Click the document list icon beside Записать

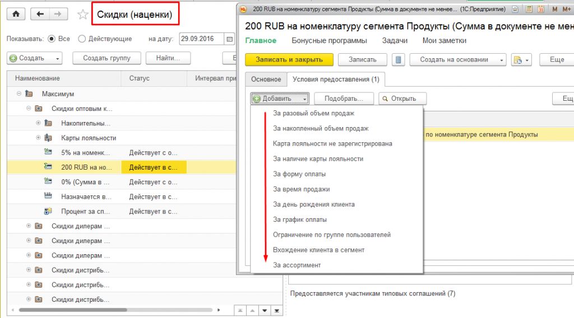pos(399,60)
